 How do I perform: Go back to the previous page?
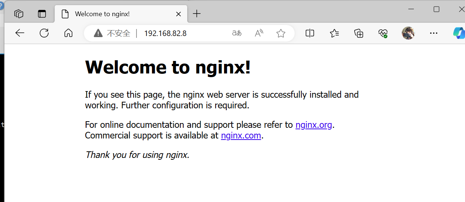(20, 33)
